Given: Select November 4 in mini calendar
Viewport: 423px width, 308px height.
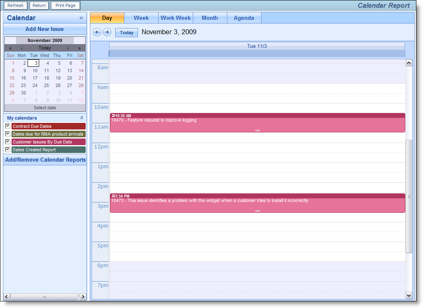Looking at the screenshot, I should pyautogui.click(x=47, y=63).
